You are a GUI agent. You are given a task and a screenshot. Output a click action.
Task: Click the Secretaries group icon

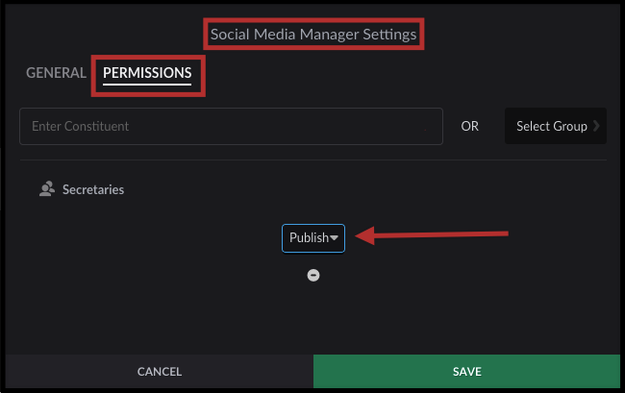[47, 189]
